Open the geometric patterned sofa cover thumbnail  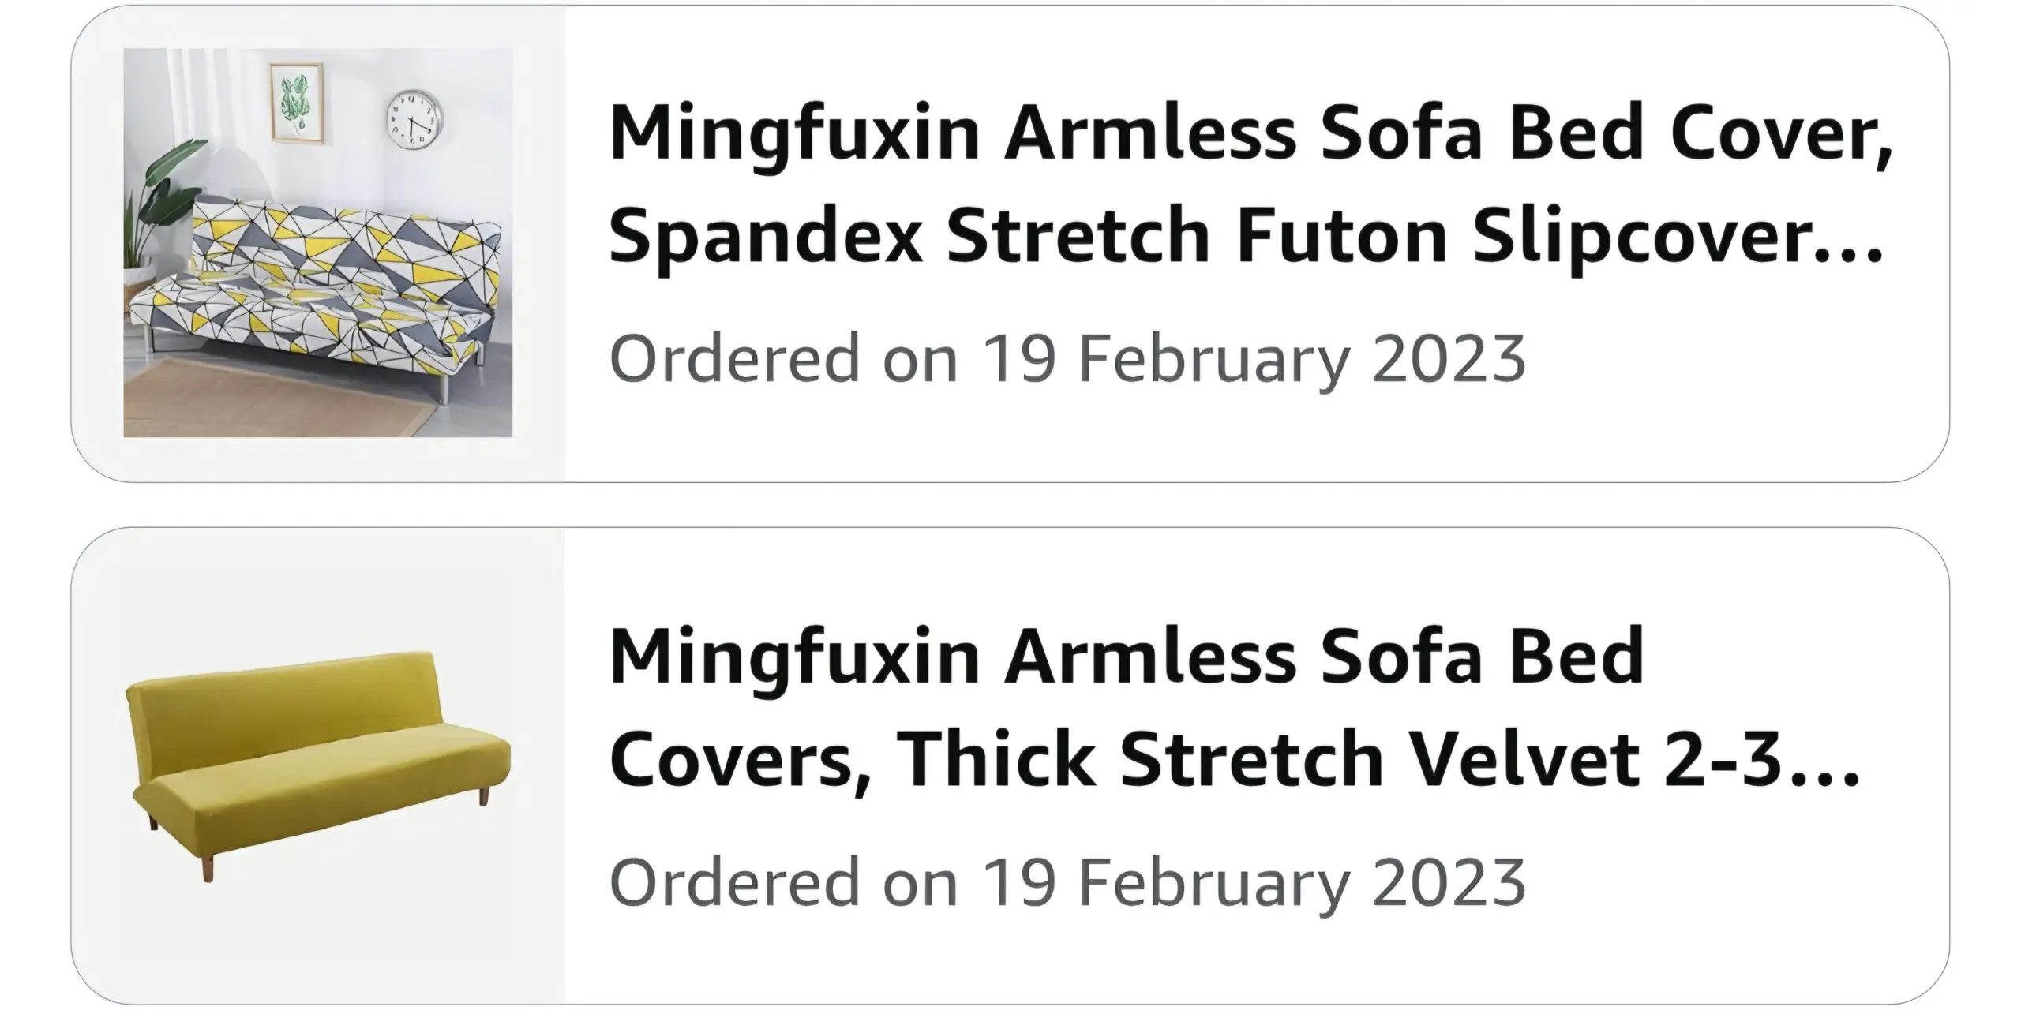317,242
